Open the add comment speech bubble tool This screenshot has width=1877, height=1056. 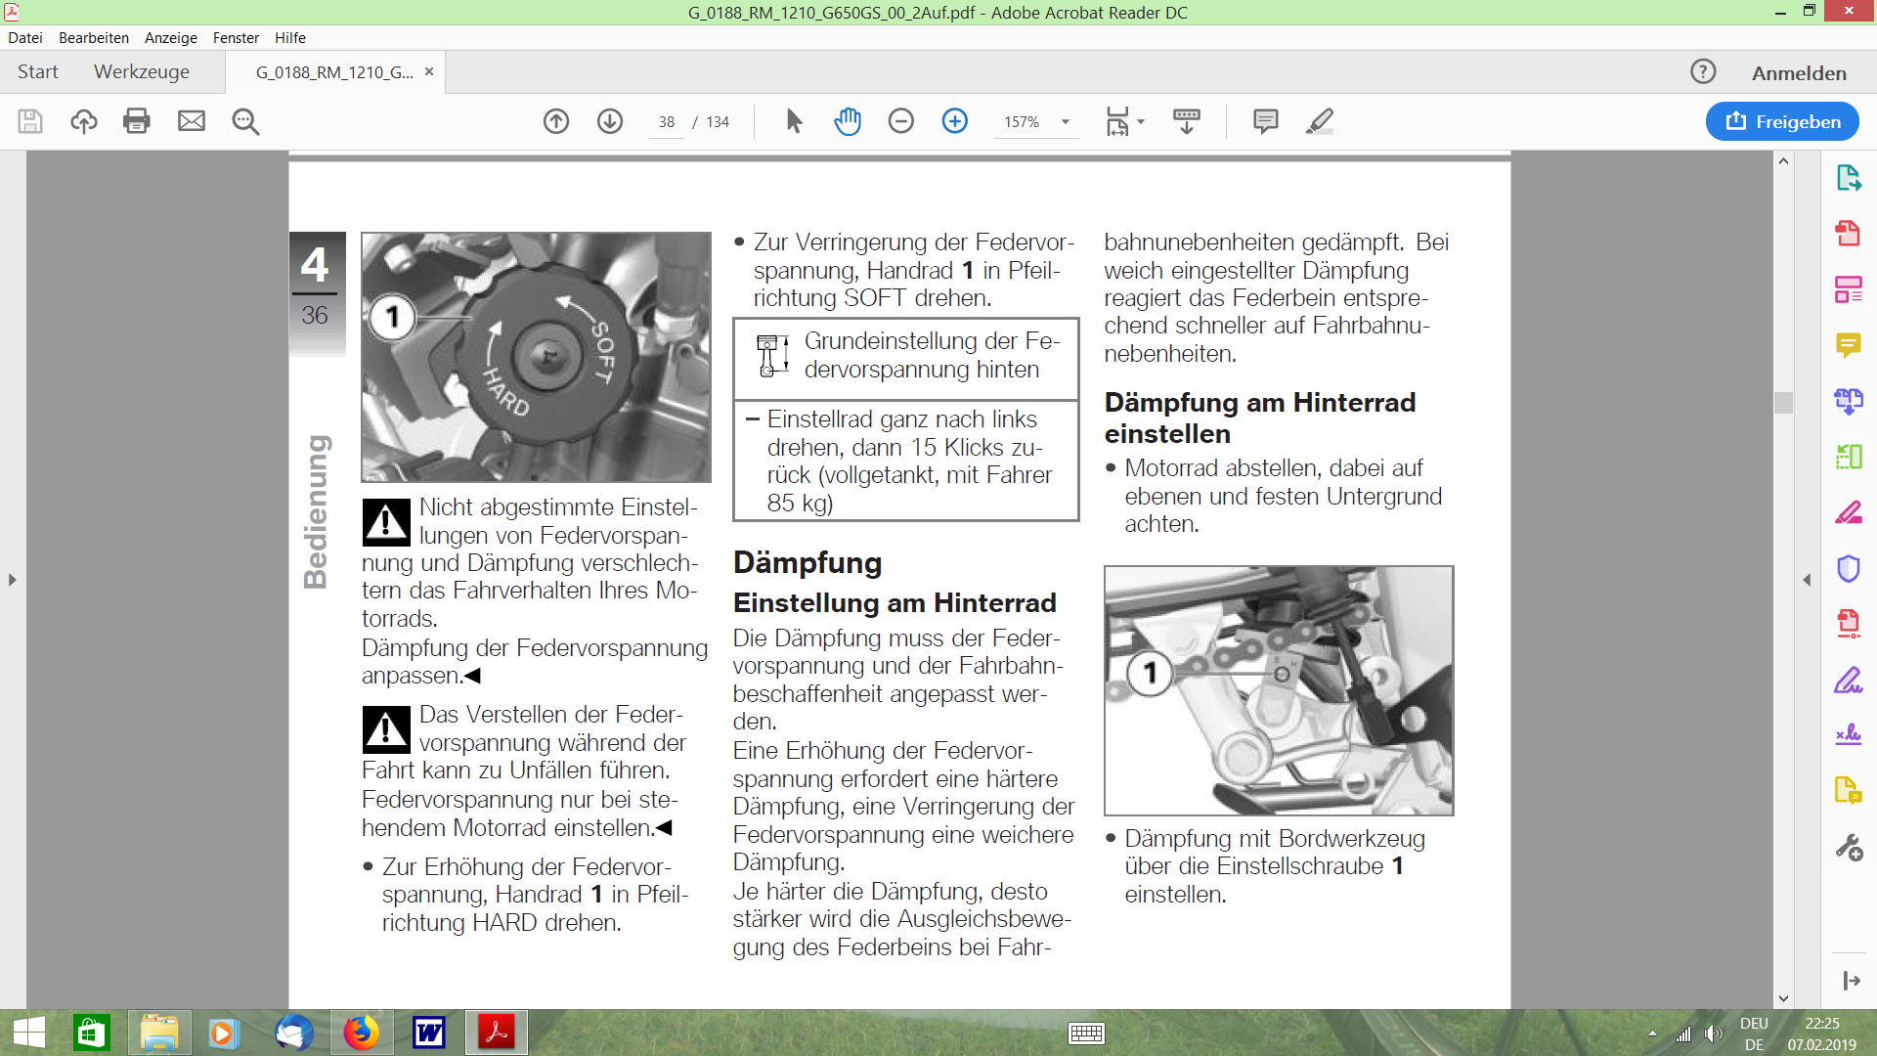click(1265, 121)
